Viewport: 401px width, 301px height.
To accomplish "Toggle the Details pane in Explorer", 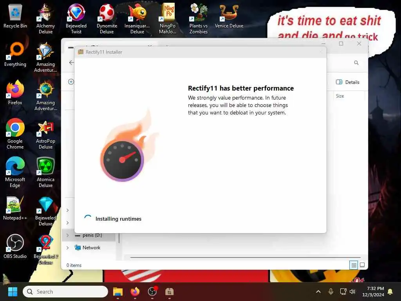I will click(348, 82).
